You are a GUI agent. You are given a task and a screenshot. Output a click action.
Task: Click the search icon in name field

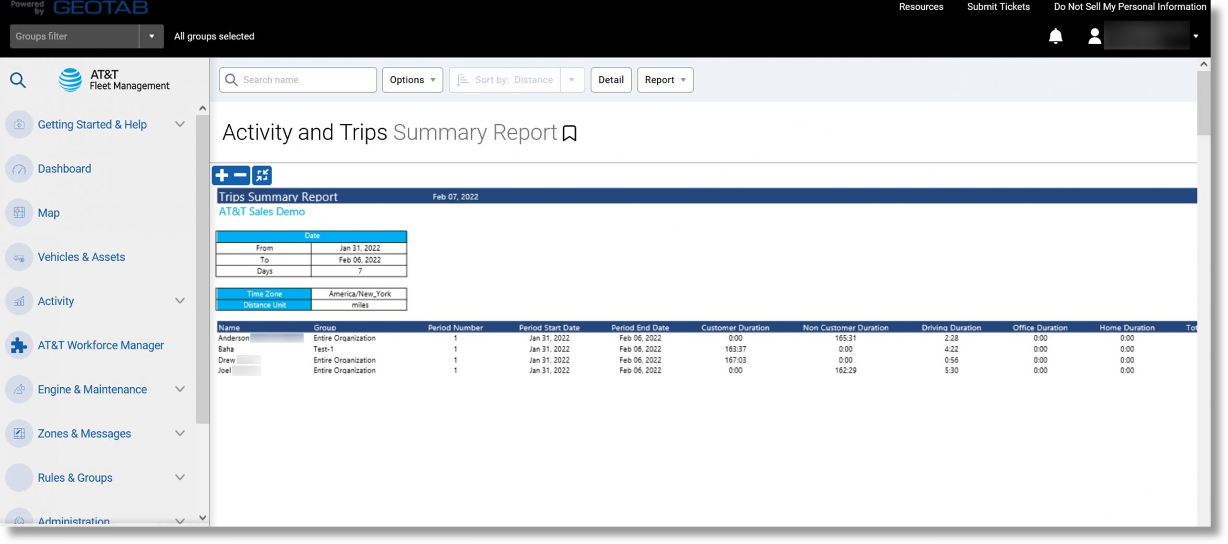pos(231,80)
